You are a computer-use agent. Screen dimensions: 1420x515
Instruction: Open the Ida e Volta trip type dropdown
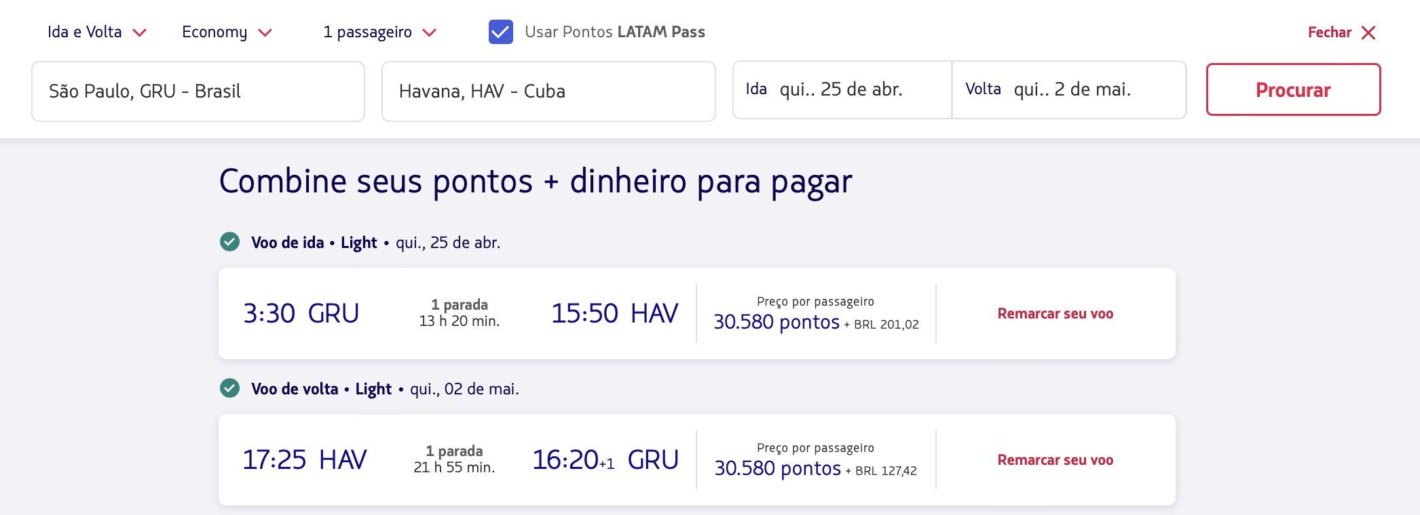point(96,32)
